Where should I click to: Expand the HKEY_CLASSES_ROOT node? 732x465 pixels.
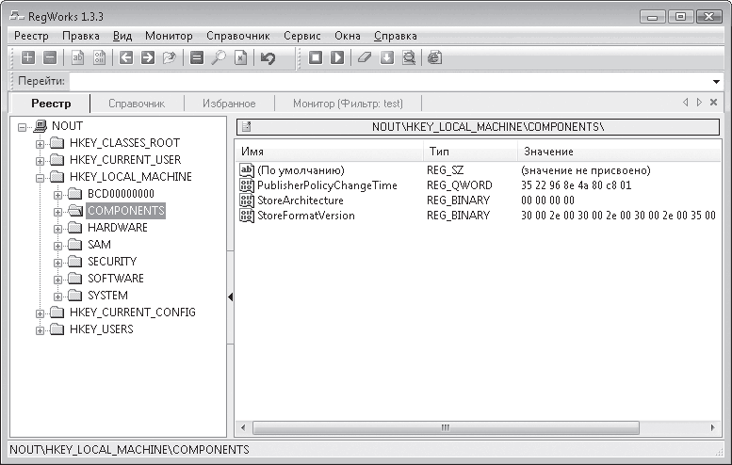pos(41,144)
